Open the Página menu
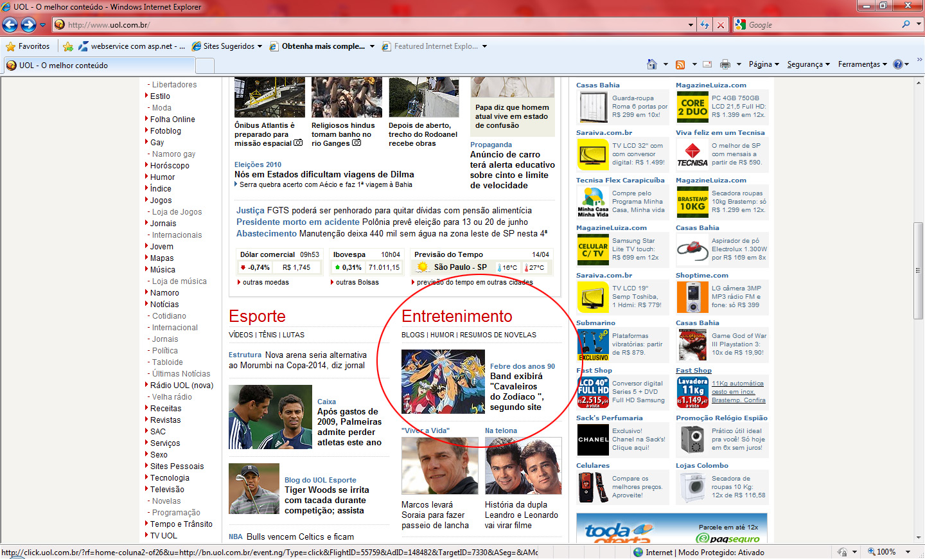Viewport: 925px width, 559px height. point(764,64)
